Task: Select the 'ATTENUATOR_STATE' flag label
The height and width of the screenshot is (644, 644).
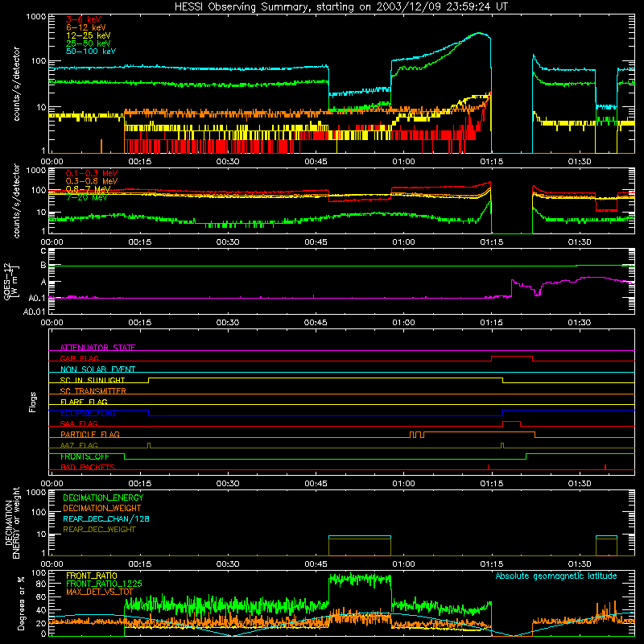Action: coord(97,348)
